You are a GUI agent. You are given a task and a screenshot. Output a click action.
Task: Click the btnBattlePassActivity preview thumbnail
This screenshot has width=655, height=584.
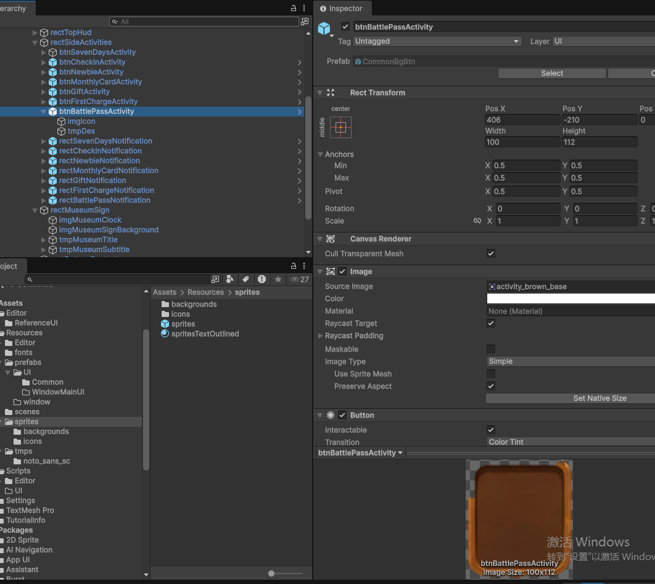(x=519, y=519)
